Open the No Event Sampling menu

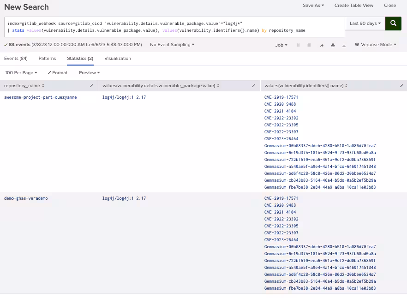click(172, 45)
